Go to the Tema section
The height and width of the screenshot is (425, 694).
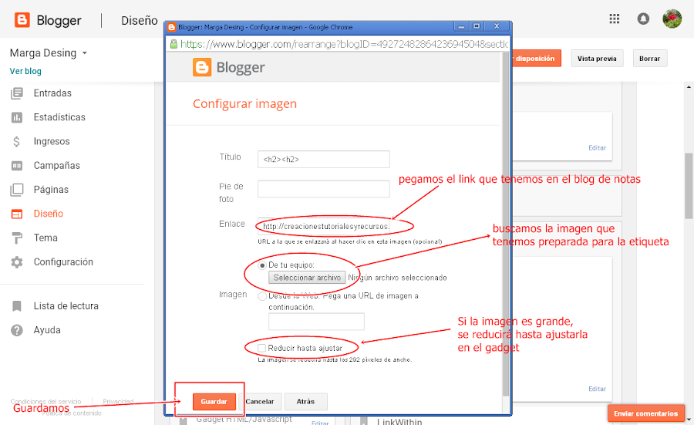click(x=45, y=238)
